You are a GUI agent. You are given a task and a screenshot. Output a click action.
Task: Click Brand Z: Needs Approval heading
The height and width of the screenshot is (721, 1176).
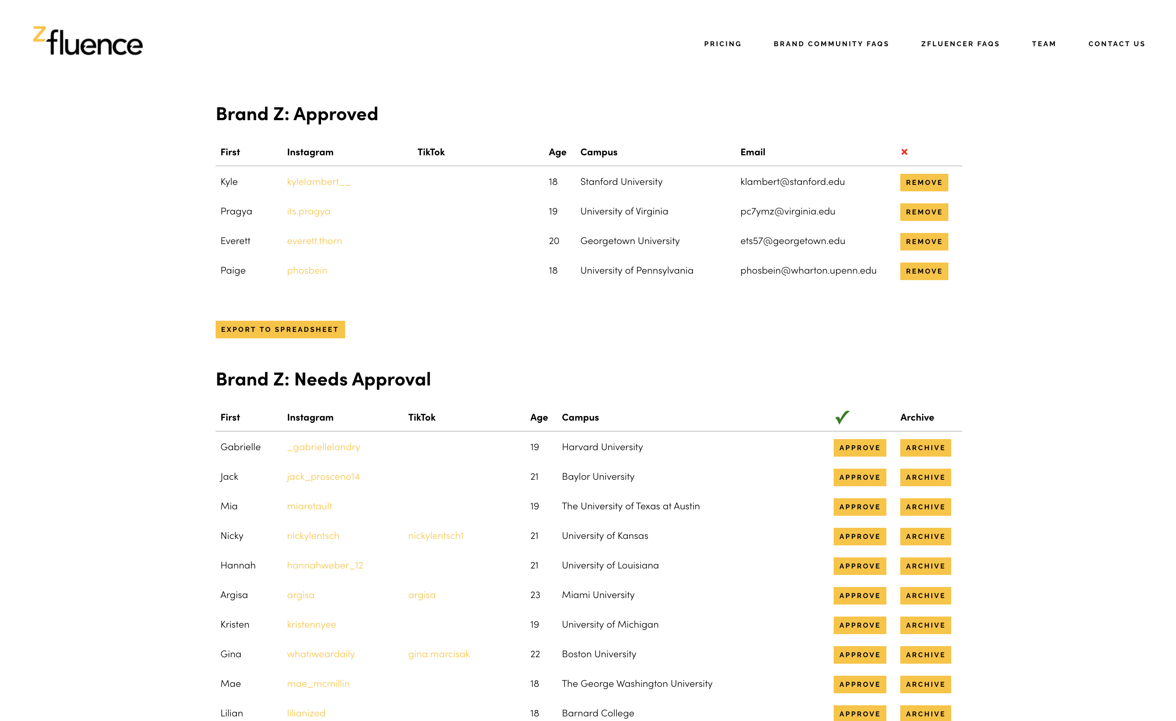(323, 379)
